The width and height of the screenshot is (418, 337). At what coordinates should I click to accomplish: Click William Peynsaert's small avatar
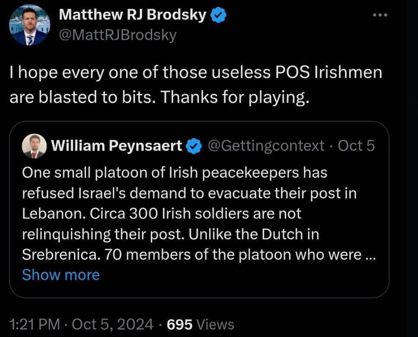pos(34,146)
